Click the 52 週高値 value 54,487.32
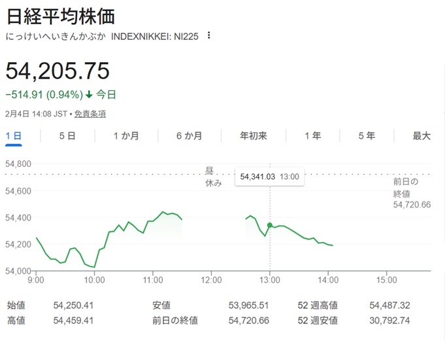 391,305
